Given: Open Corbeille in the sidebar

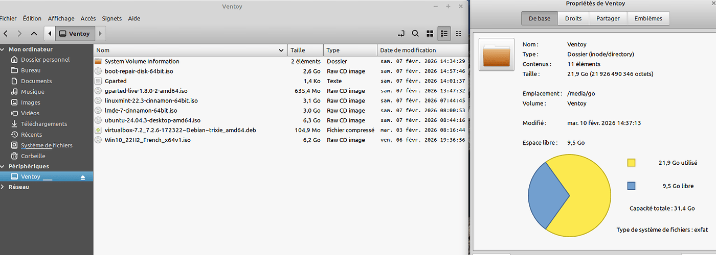Looking at the screenshot, I should point(33,156).
